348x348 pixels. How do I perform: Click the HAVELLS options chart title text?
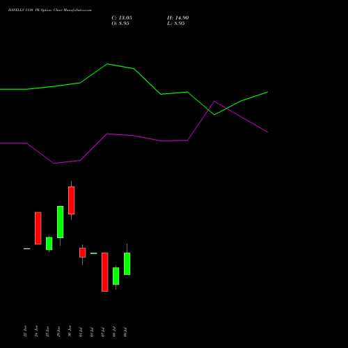tap(49, 10)
